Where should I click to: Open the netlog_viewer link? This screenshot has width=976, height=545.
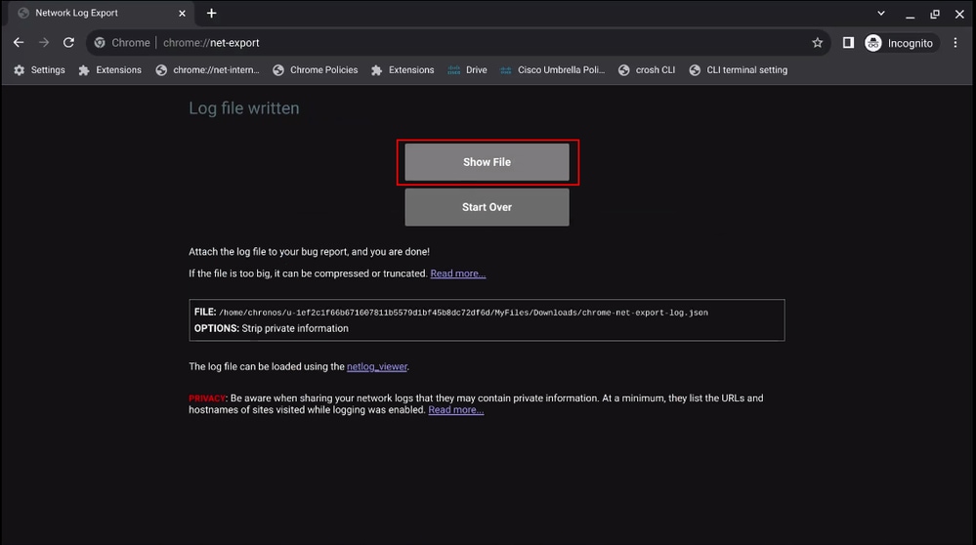click(376, 366)
